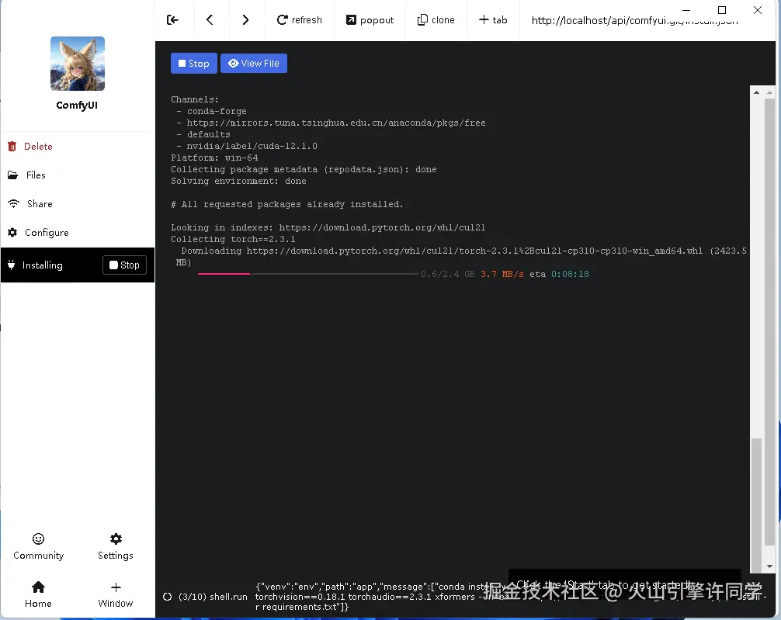This screenshot has width=781, height=620.
Task: Click the 'Platform: win-64' line
Action: tap(215, 158)
